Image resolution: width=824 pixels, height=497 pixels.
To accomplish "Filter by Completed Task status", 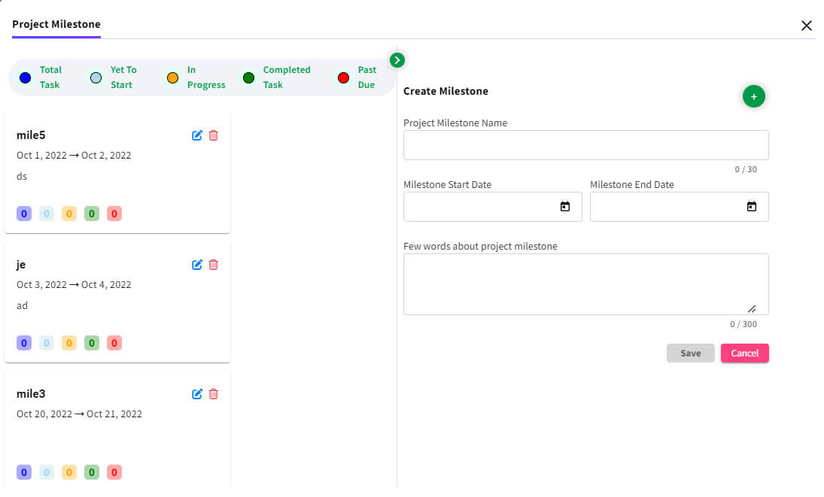I will pyautogui.click(x=248, y=77).
